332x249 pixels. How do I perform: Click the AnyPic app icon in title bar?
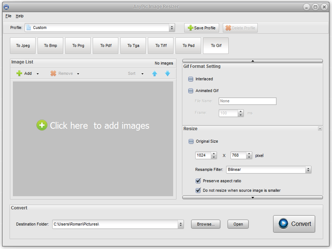pyautogui.click(x=6, y=7)
